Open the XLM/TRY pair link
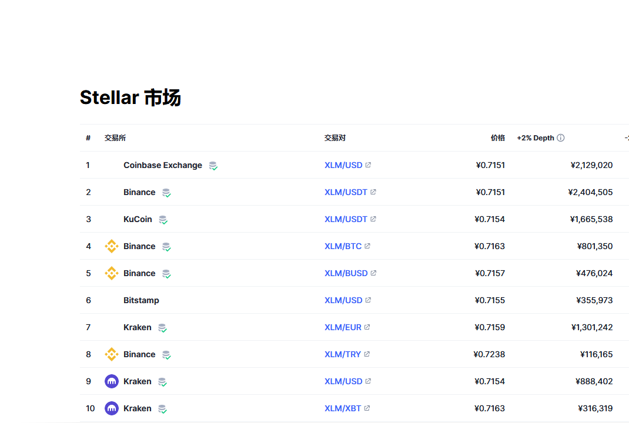The height and width of the screenshot is (423, 629). point(343,354)
